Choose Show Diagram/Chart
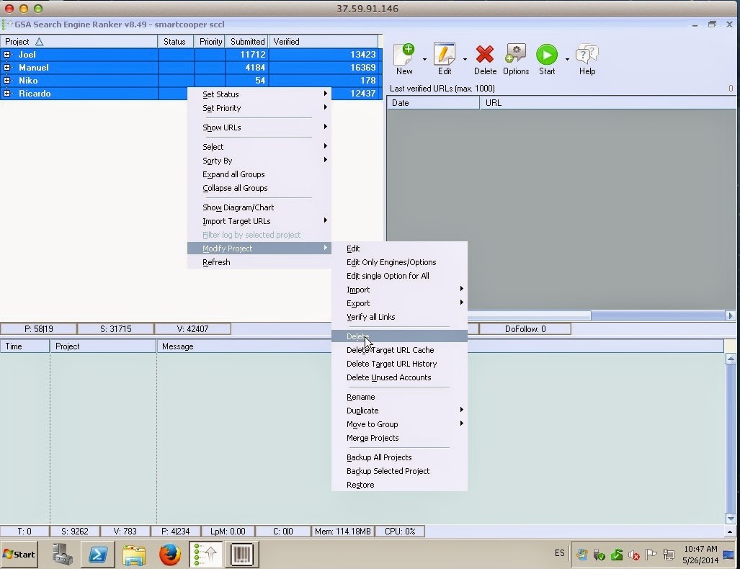This screenshot has width=740, height=569. 259,207
